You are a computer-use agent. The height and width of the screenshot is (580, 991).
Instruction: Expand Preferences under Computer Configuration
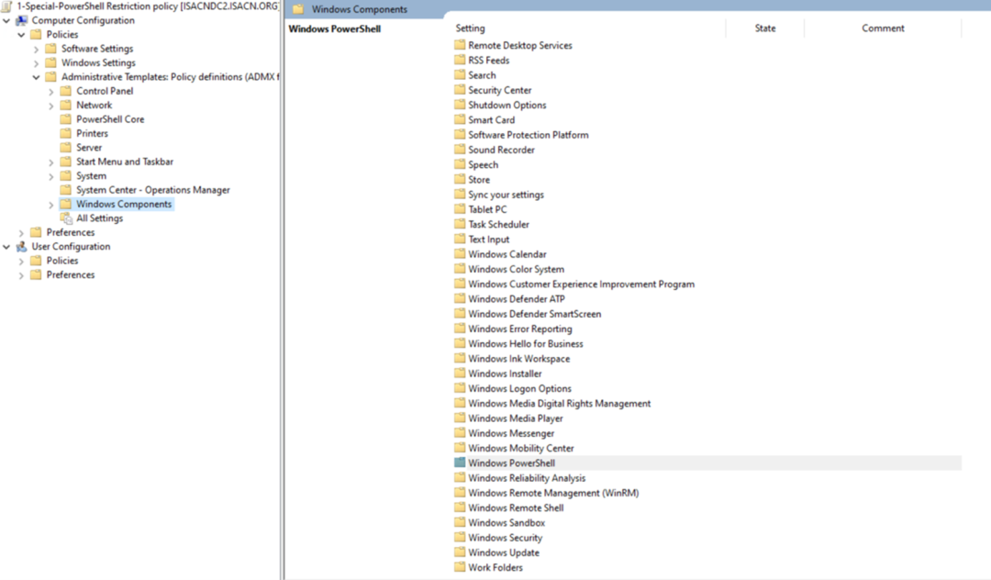coord(21,233)
